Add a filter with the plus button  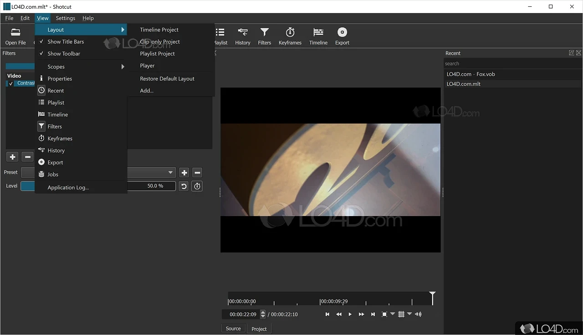pos(12,156)
